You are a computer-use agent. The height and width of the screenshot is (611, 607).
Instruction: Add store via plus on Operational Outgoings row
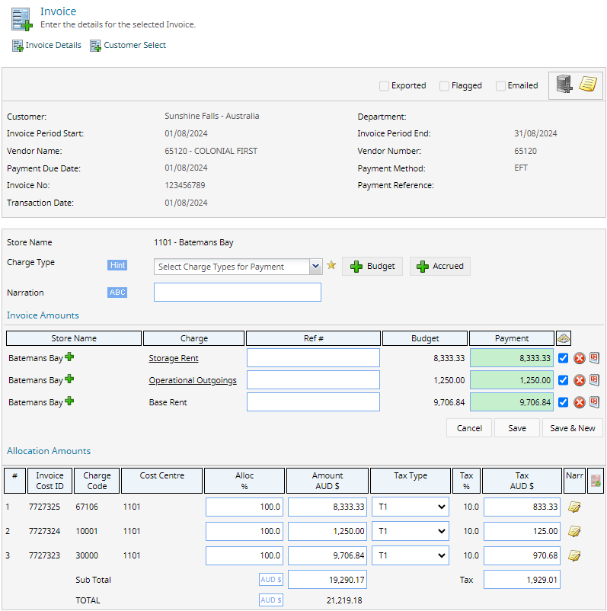69,379
